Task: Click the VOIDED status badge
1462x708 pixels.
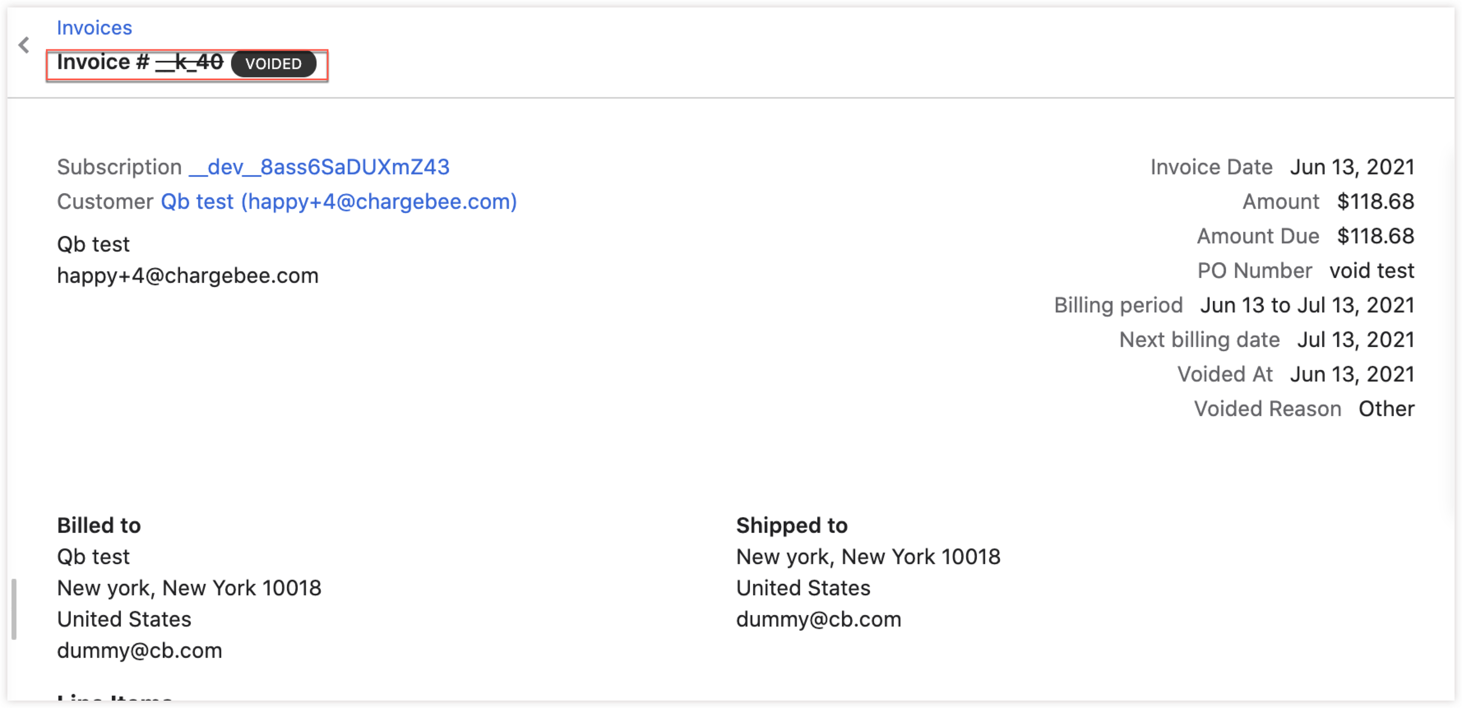Action: tap(274, 63)
